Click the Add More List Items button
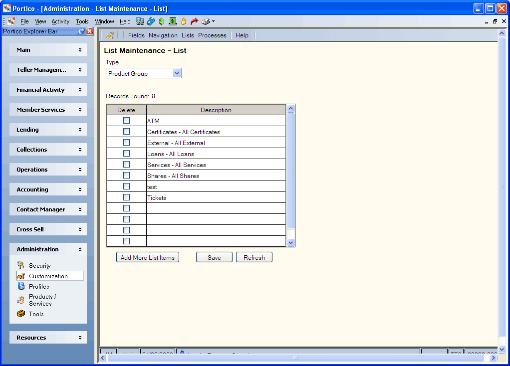 (x=148, y=257)
